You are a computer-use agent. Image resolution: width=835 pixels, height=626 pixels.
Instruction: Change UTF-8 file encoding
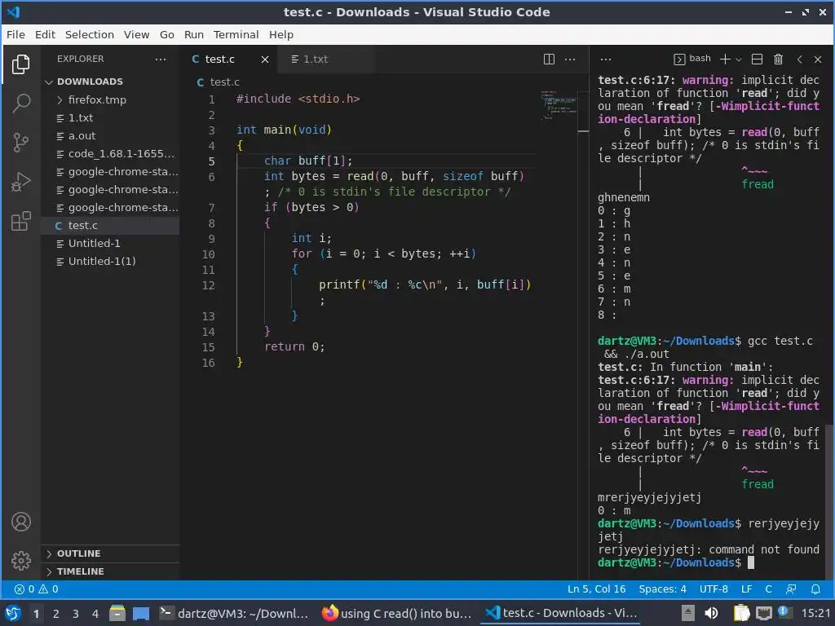[x=714, y=589]
